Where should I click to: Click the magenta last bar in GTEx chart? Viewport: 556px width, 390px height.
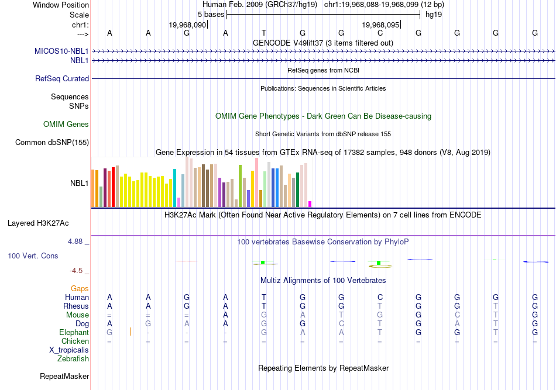pyautogui.click(x=310, y=204)
